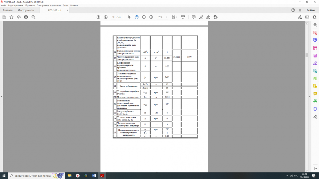Send file by email envelope icon
319x179 pixels.
pyautogui.click(x=307, y=17)
